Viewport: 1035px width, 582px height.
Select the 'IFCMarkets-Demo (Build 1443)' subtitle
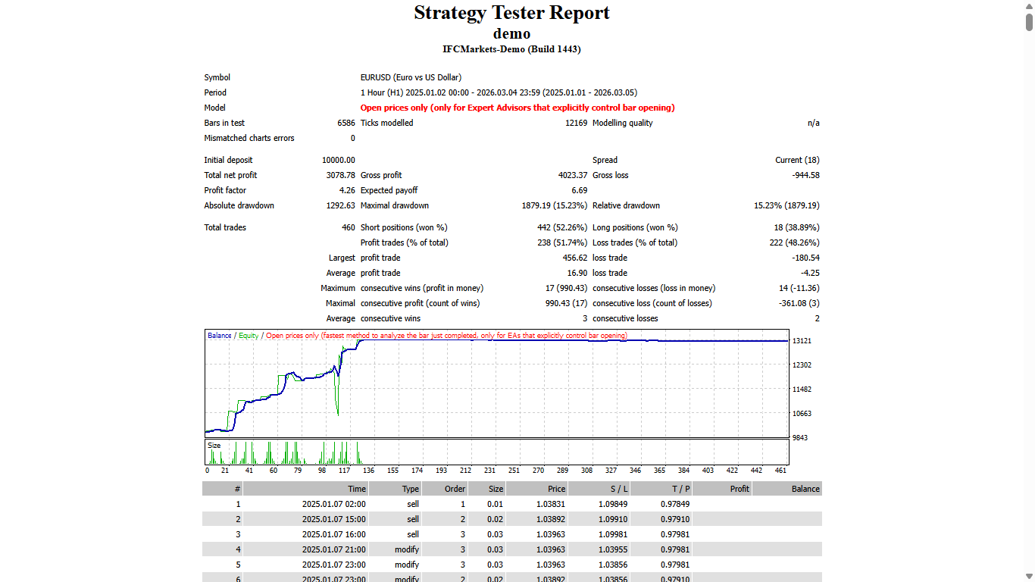pos(511,49)
